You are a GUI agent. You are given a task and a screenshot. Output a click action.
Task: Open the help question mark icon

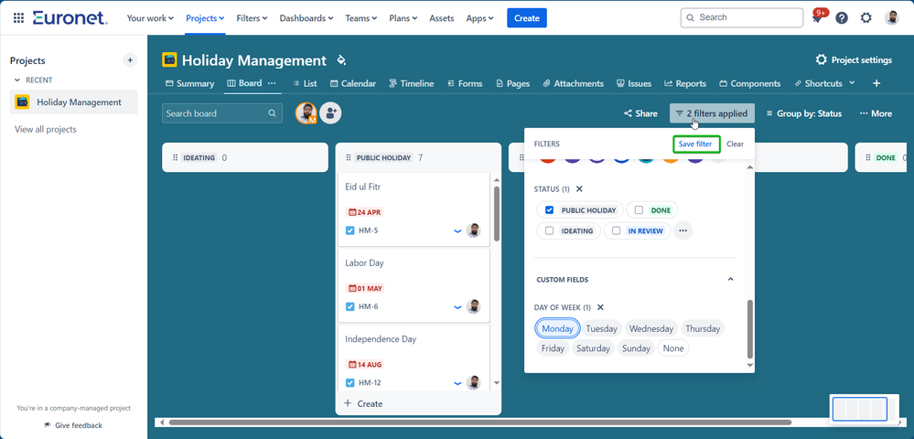842,18
